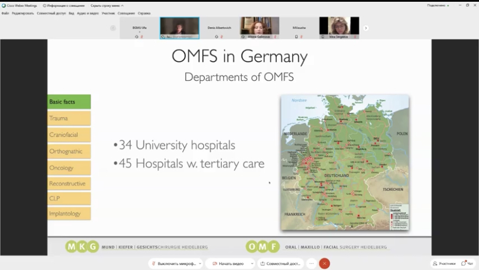Open the Аудио и видео menu
Image resolution: width=479 pixels, height=270 pixels.
point(88,13)
